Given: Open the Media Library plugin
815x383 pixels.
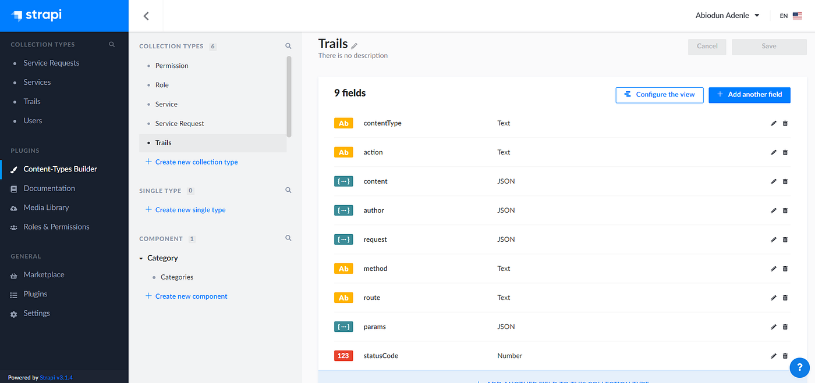Looking at the screenshot, I should click(46, 207).
